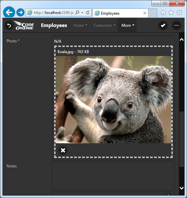Expand the Home menu dropdown
Image resolution: width=187 pixels, height=198 pixels.
point(80,25)
